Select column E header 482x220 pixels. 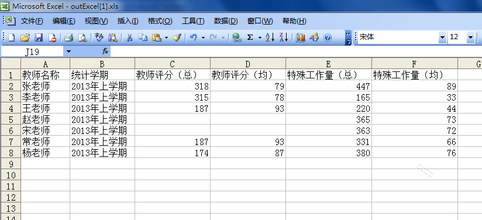coord(329,64)
